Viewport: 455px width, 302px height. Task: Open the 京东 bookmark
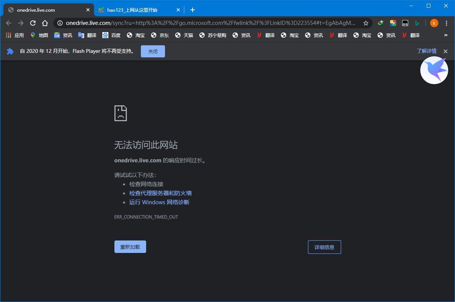pyautogui.click(x=160, y=35)
